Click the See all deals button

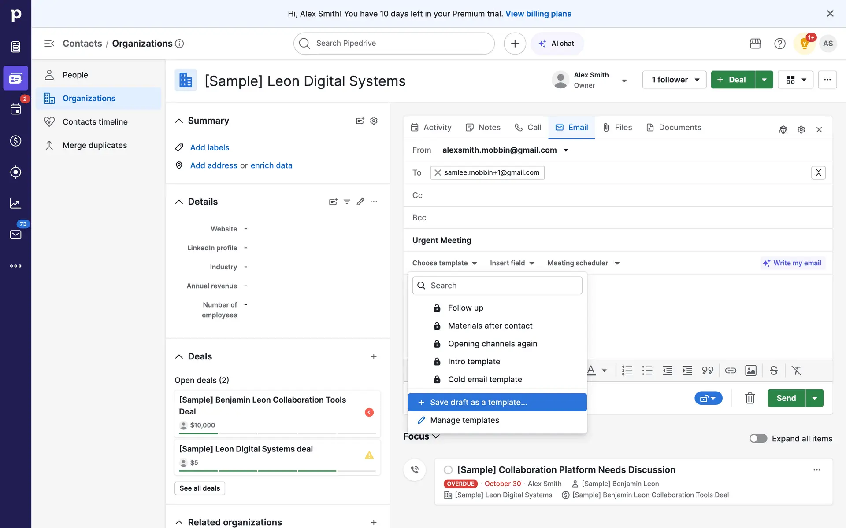tap(200, 488)
